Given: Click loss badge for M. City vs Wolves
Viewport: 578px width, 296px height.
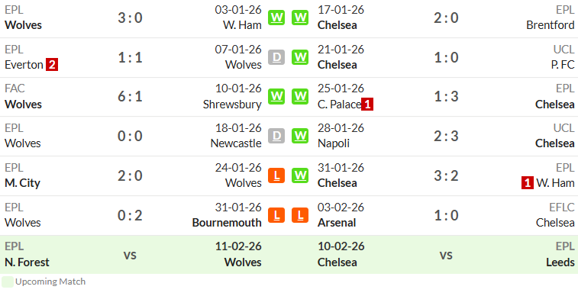Looking at the screenshot, I should pos(276,175).
